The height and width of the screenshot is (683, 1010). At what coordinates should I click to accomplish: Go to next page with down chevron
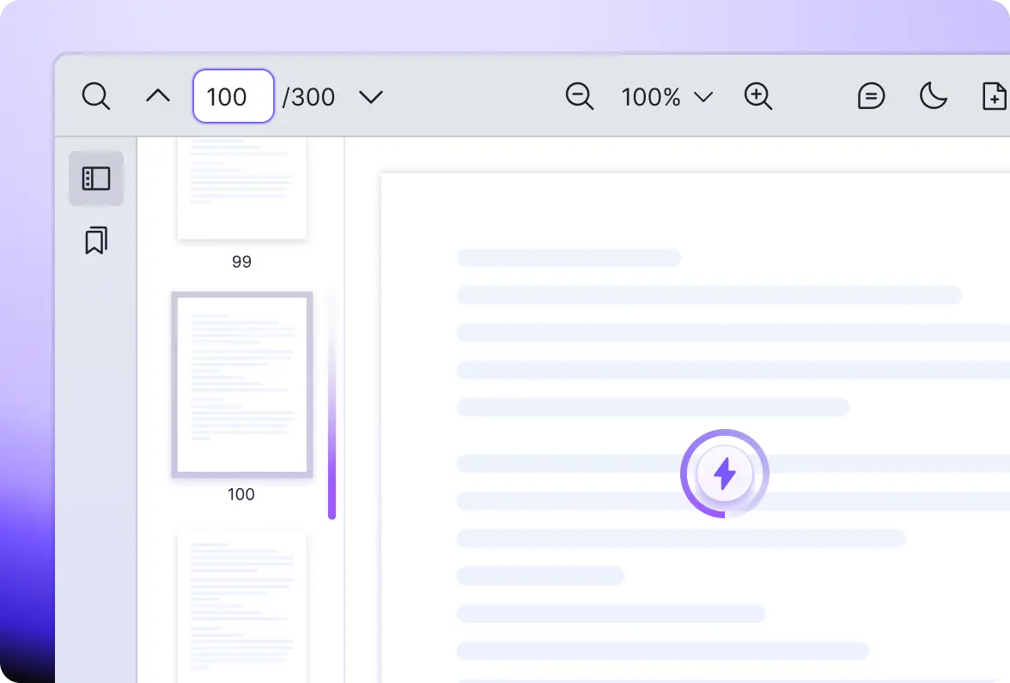371,97
